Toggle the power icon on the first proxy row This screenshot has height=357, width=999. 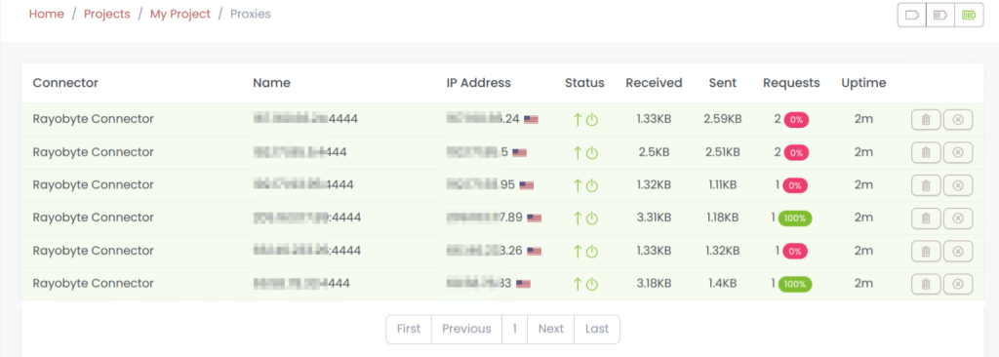[x=592, y=119]
